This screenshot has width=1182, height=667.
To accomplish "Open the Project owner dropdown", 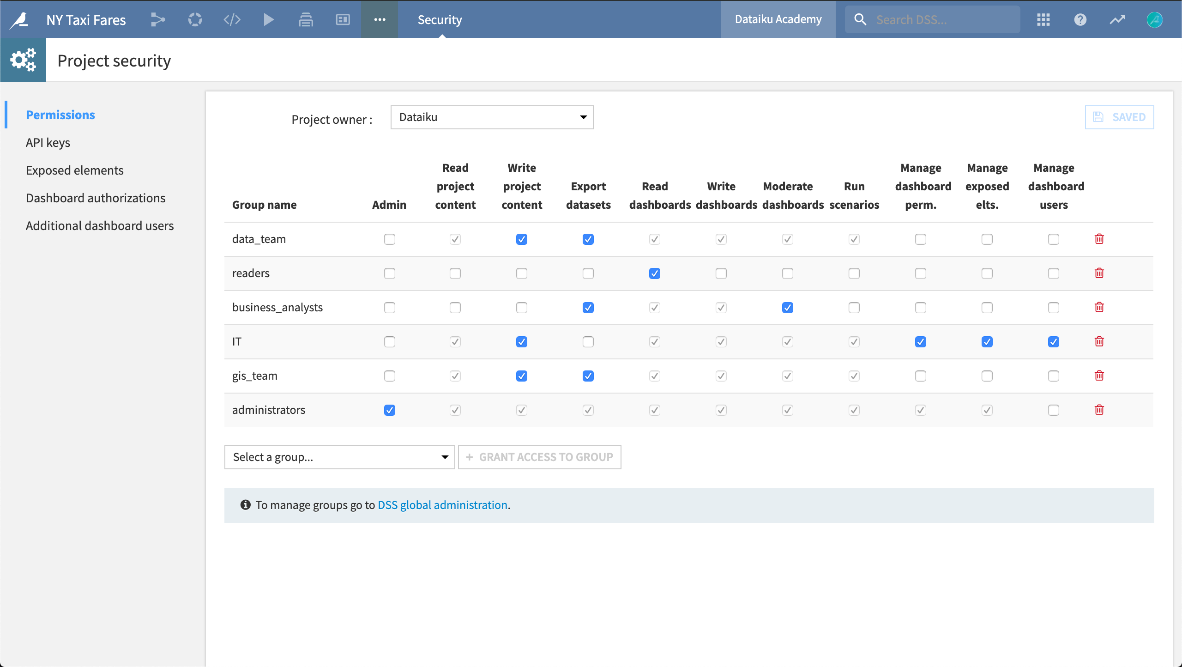I will [x=492, y=117].
